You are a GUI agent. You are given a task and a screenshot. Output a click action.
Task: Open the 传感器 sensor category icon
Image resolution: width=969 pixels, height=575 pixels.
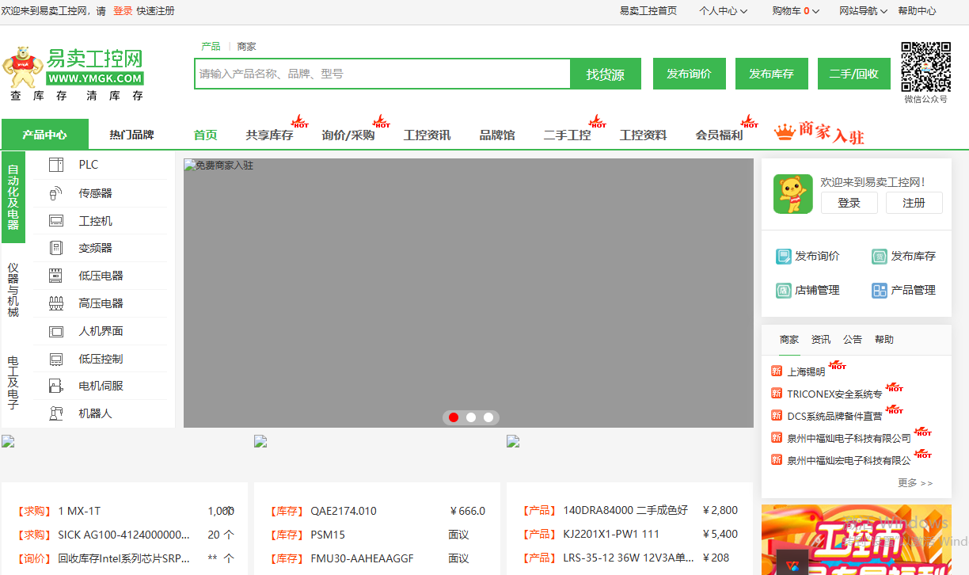click(x=55, y=192)
